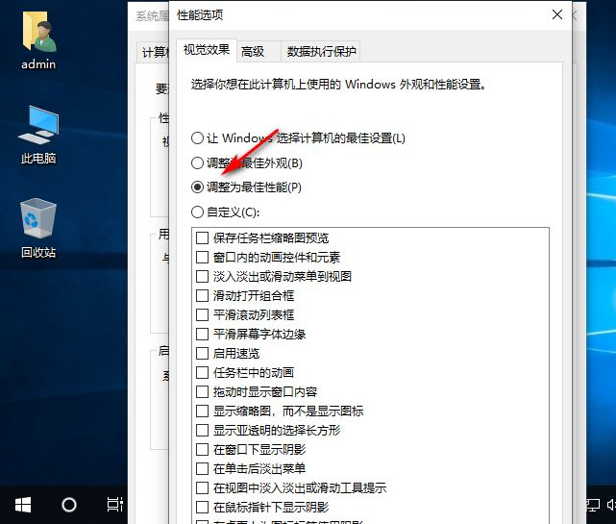The image size is (616, 524).
Task: Select 让 Windows 选择计算机的最佳设置 radio button
Action: click(x=197, y=138)
